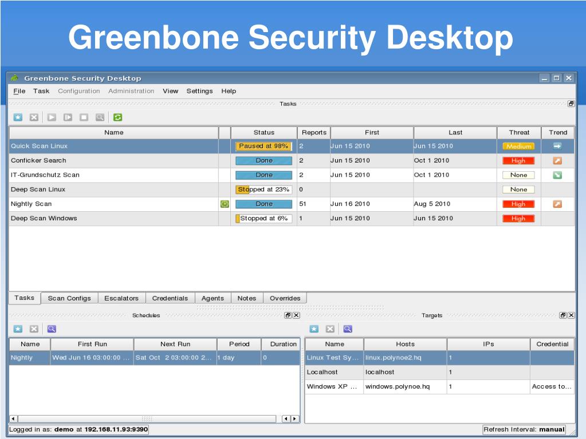
Task: Click the task details magnifier icon in Tasks toolbar
Action: click(100, 117)
